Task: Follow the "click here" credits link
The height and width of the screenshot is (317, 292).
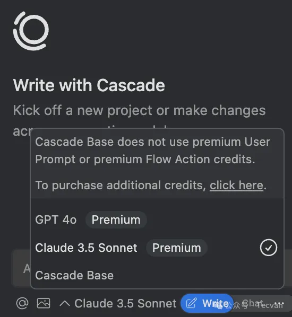Action: point(236,185)
